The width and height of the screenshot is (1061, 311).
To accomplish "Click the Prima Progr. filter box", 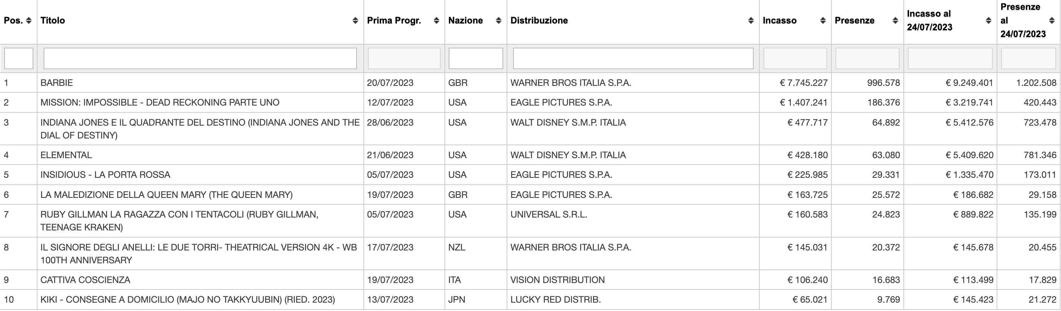I will tap(404, 58).
